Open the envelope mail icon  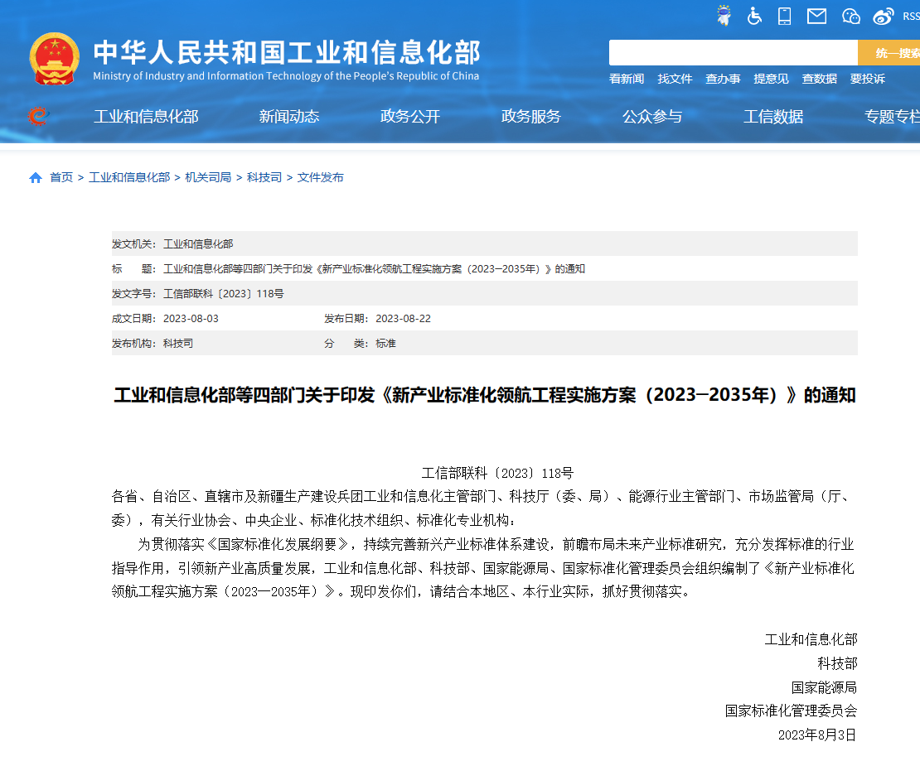point(816,16)
